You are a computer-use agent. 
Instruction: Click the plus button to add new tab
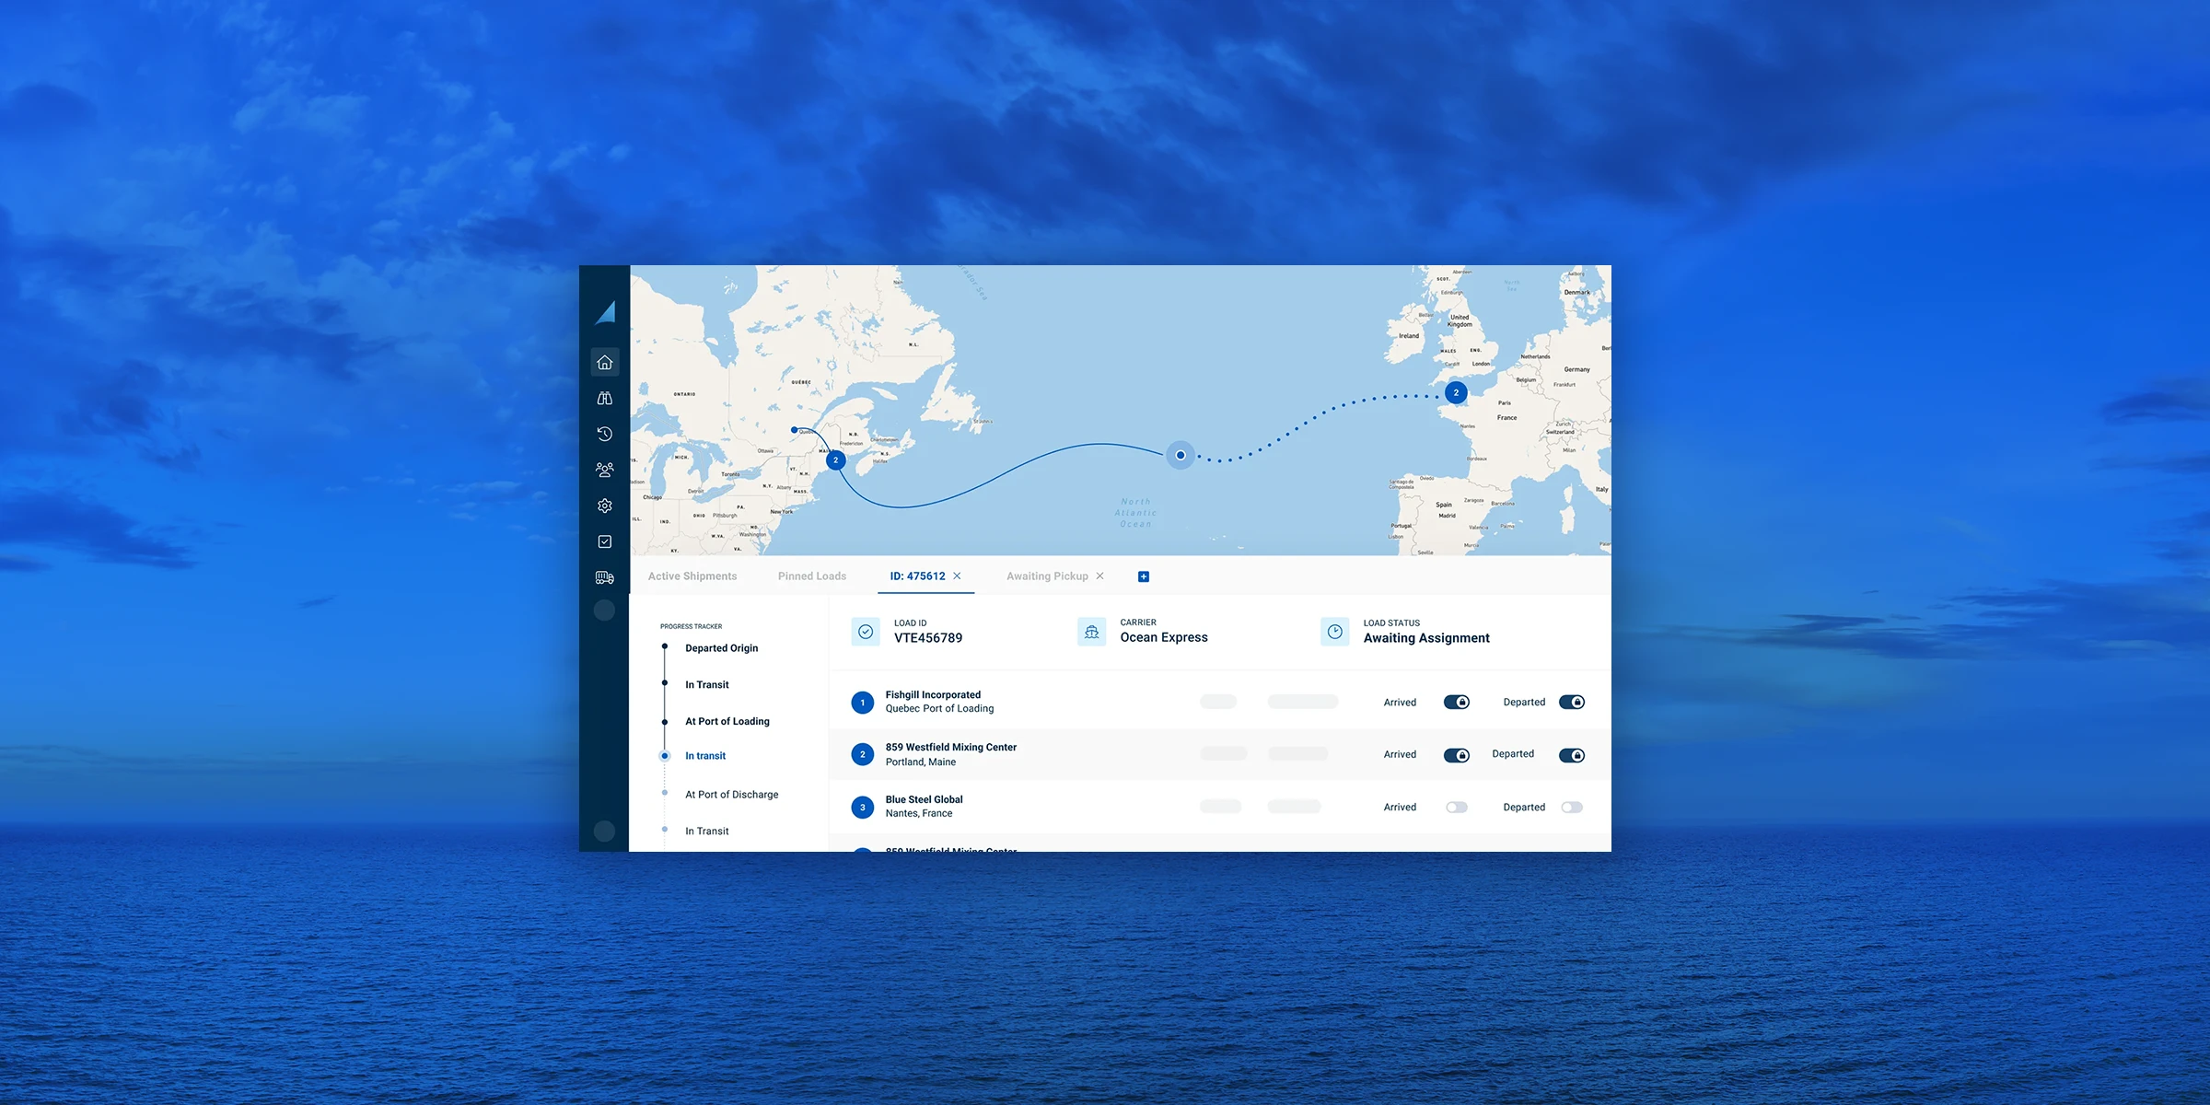tap(1143, 576)
